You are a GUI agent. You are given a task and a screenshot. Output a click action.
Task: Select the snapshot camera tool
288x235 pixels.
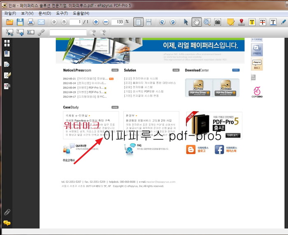pos(218,22)
